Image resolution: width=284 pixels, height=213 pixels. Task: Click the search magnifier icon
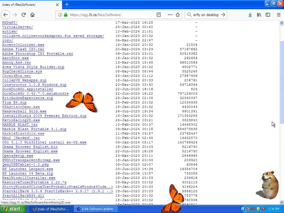click(189, 15)
